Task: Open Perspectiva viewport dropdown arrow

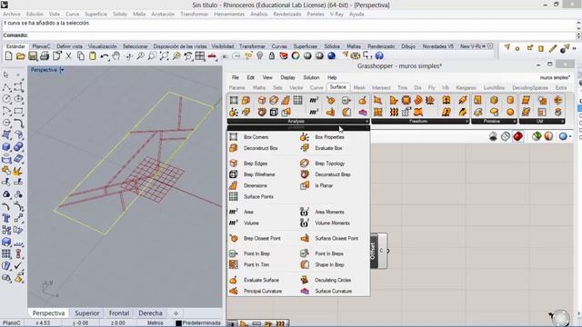Action: click(62, 70)
